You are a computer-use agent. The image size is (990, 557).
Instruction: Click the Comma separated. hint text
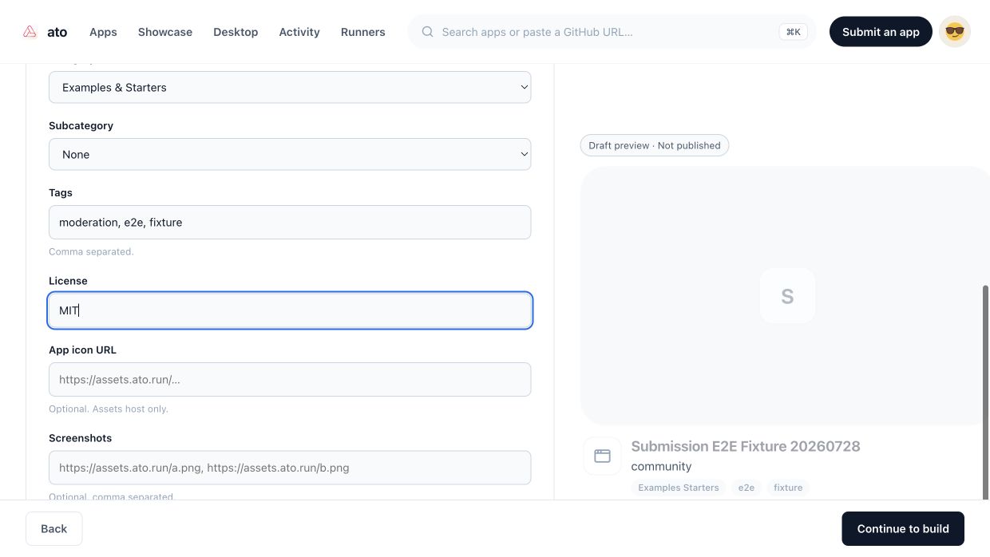tap(91, 251)
